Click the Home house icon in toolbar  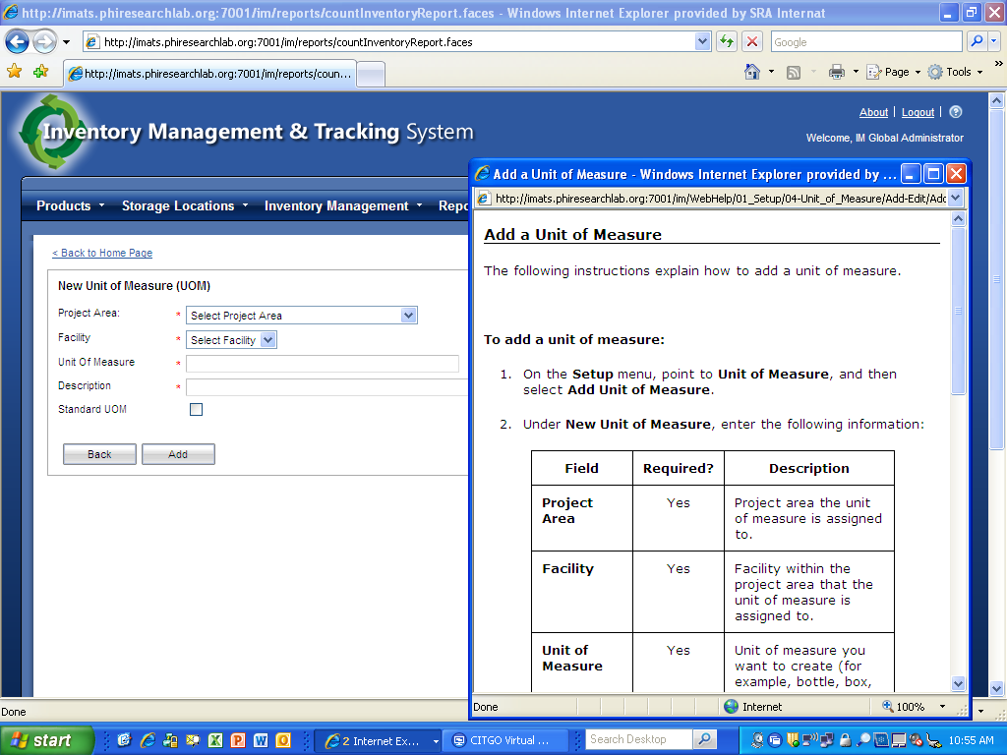click(752, 72)
